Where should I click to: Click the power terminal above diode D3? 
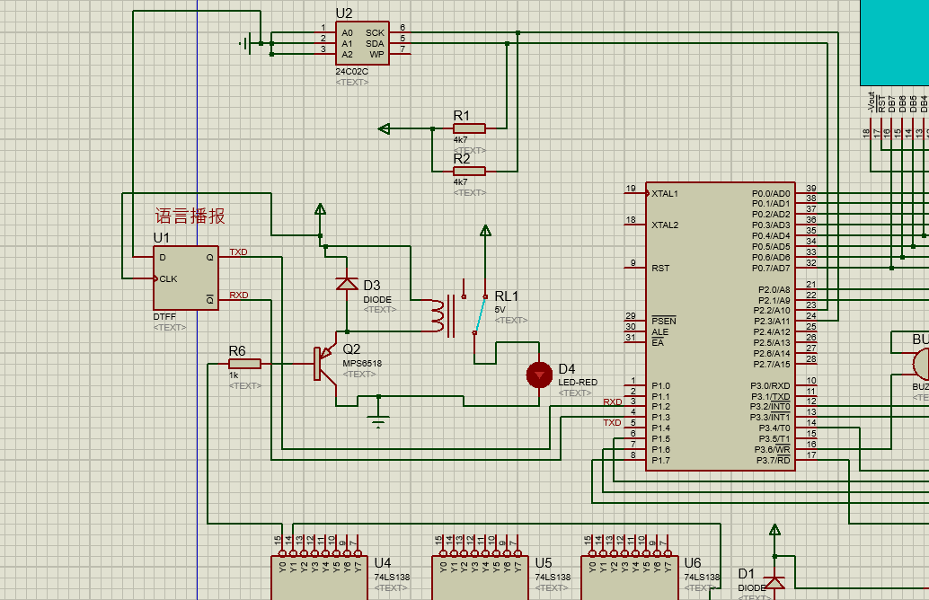[x=320, y=209]
